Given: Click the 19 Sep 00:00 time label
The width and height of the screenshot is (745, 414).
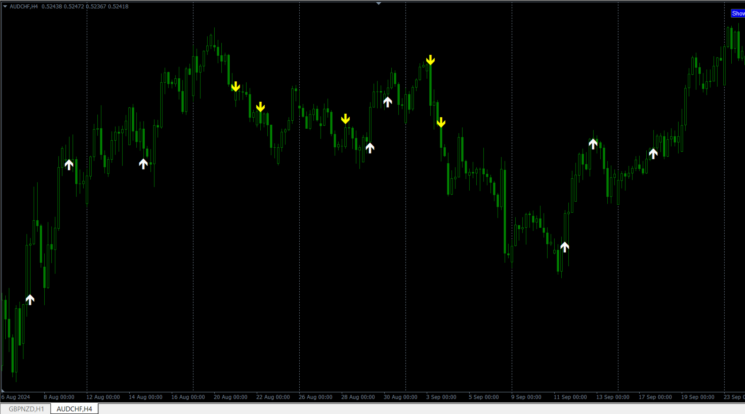Looking at the screenshot, I should pyautogui.click(x=698, y=397).
